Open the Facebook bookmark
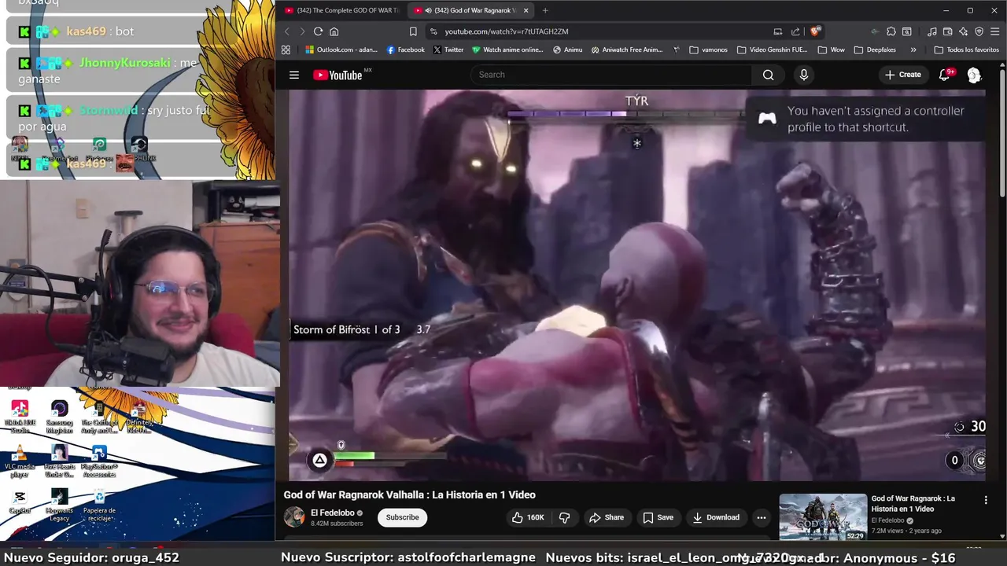This screenshot has width=1007, height=566. [x=405, y=50]
